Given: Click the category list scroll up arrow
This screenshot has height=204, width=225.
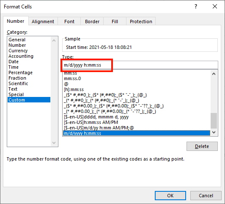Looking at the screenshot, I should 54,40.
